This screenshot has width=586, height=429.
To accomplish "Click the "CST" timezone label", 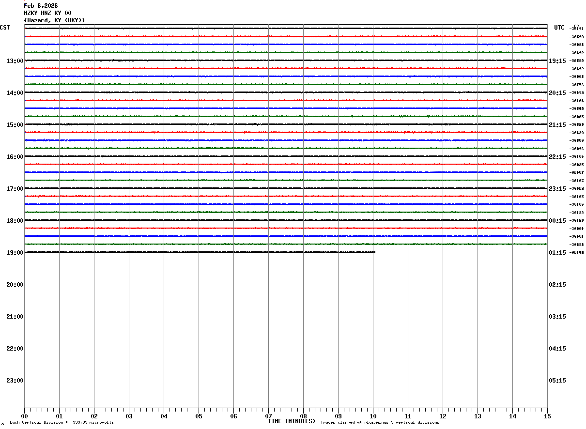I will tap(5, 28).
